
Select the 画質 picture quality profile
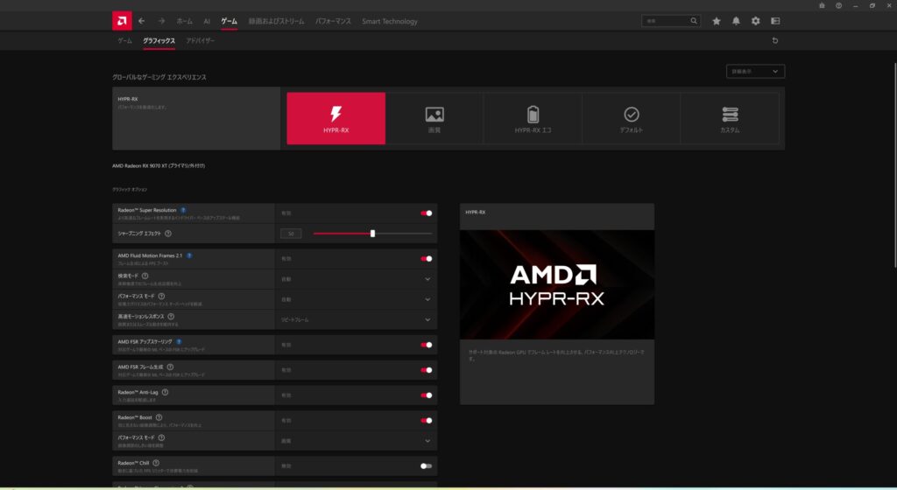434,118
